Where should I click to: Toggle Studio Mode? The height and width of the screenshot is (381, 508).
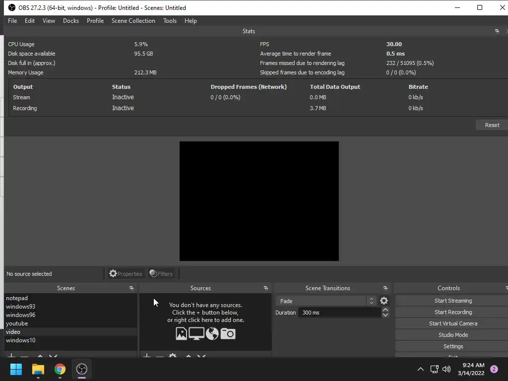coord(452,335)
